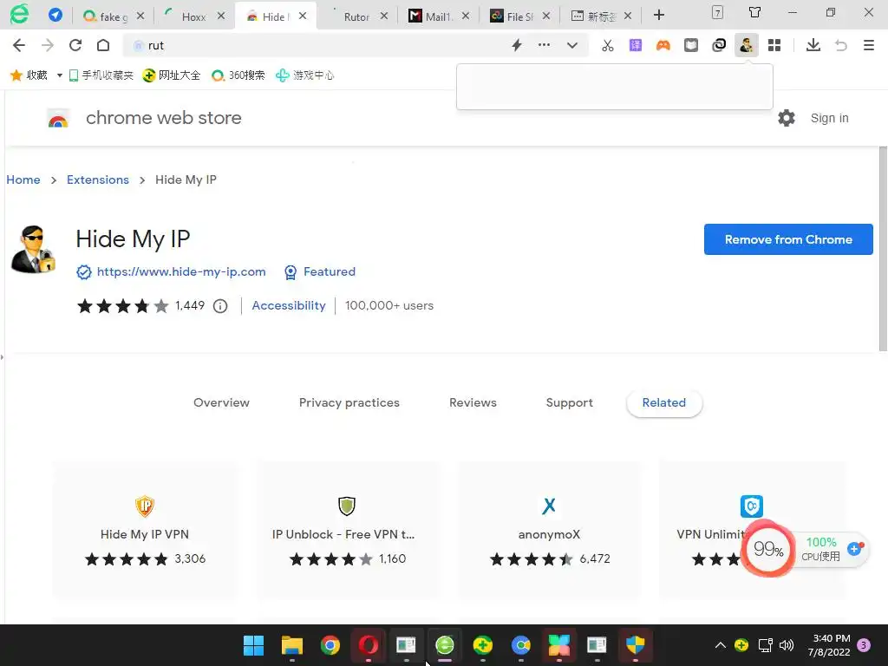Select the Overview tab
The width and height of the screenshot is (888, 666).
(221, 402)
